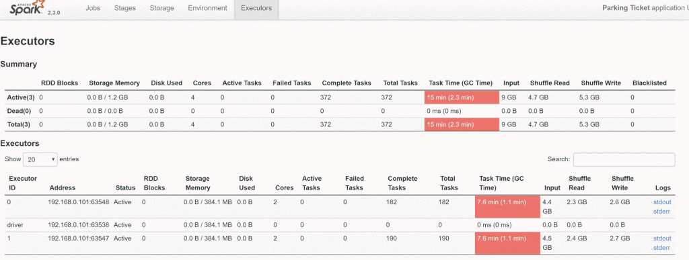Image resolution: width=689 pixels, height=260 pixels.
Task: Sort by Executor ID column header
Action: click(x=23, y=183)
